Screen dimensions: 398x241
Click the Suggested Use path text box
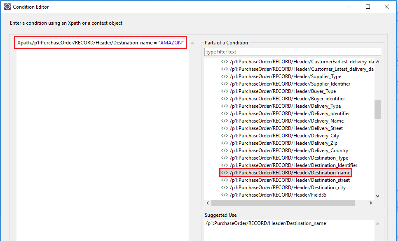pyautogui.click(x=289, y=230)
